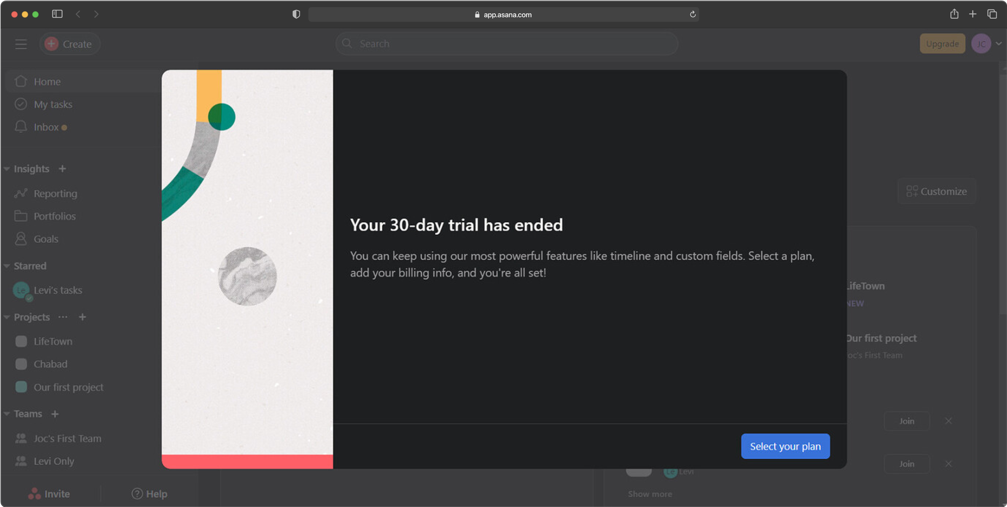
Task: Click the Goals person icon
Action: click(21, 238)
